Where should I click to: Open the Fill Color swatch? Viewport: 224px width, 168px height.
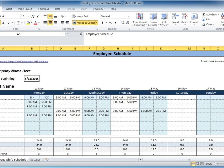(x=28, y=23)
